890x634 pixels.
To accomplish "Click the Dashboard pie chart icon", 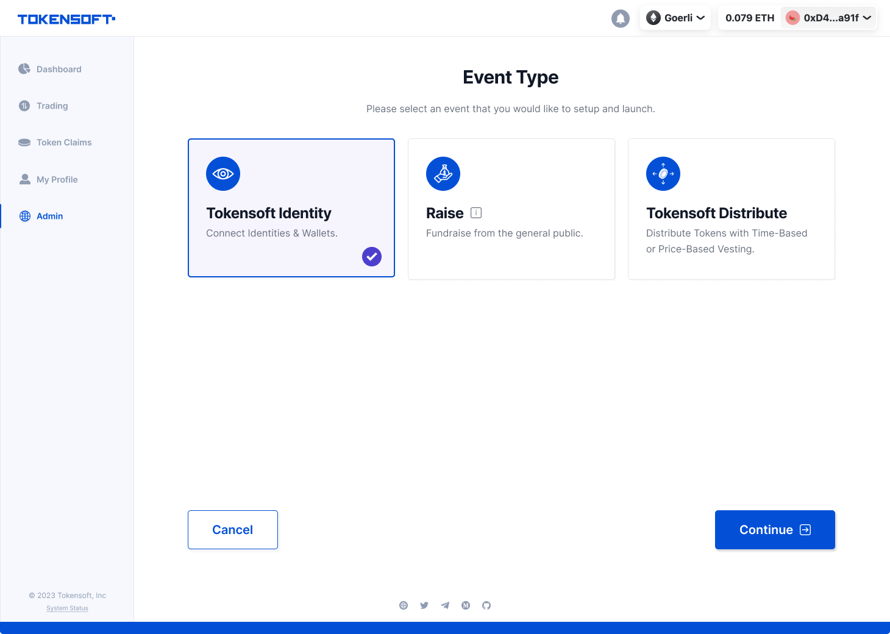I will tap(24, 69).
